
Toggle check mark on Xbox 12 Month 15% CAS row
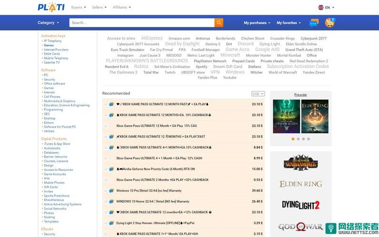click(x=106, y=126)
